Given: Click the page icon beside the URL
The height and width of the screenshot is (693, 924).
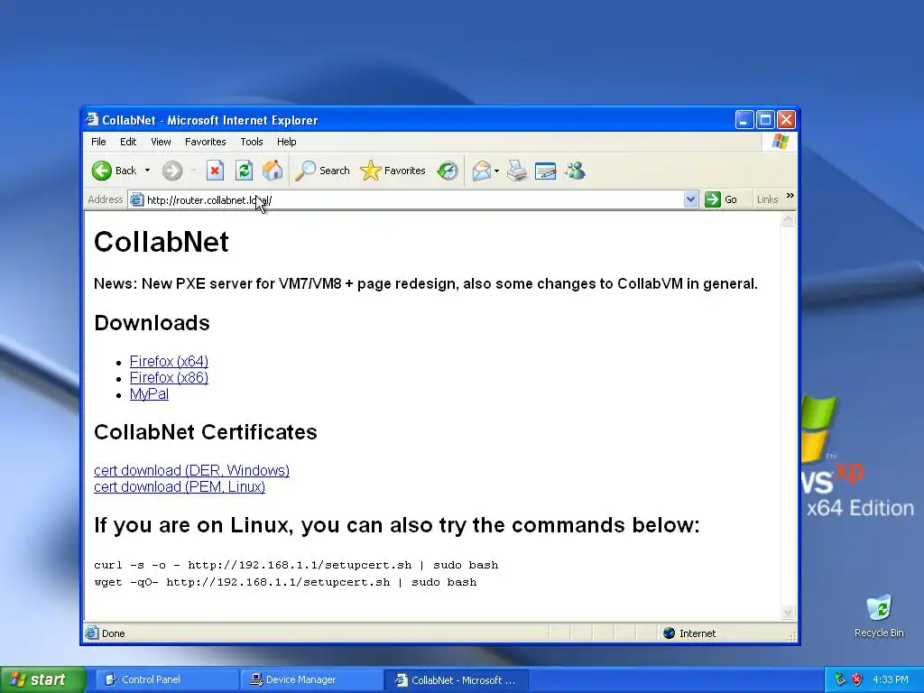Looking at the screenshot, I should click(x=137, y=199).
